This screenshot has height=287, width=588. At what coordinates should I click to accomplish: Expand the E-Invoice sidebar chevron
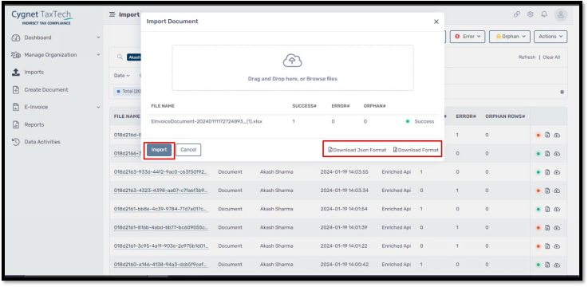point(98,107)
